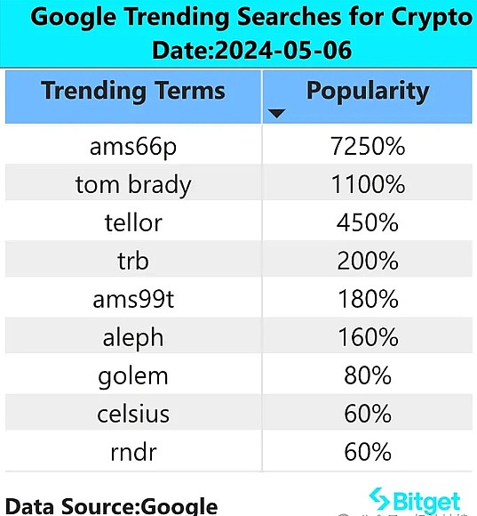Image resolution: width=477 pixels, height=516 pixels.
Task: Click the 1100% popularity value
Action: [368, 183]
